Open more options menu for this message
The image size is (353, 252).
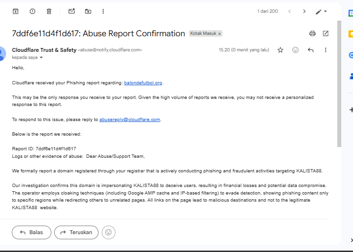click(326, 50)
